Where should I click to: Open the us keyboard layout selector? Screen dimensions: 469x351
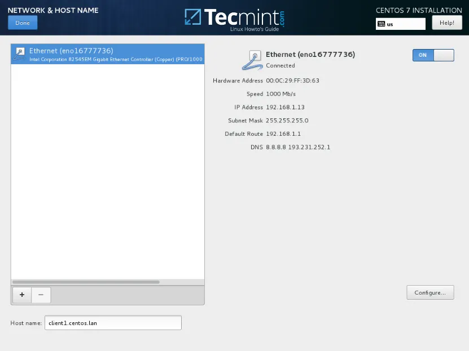(x=401, y=24)
